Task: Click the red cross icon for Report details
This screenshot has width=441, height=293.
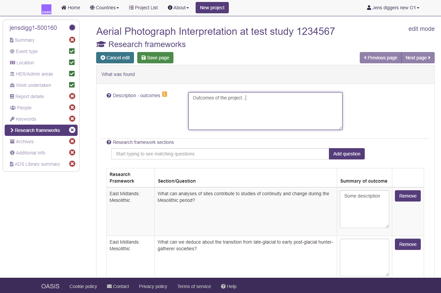Action: point(72,96)
